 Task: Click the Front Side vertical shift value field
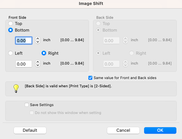tap(24, 40)
